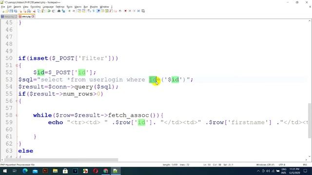Click the Save All toolbar icon
312x175 pixels.
tap(16, 11)
